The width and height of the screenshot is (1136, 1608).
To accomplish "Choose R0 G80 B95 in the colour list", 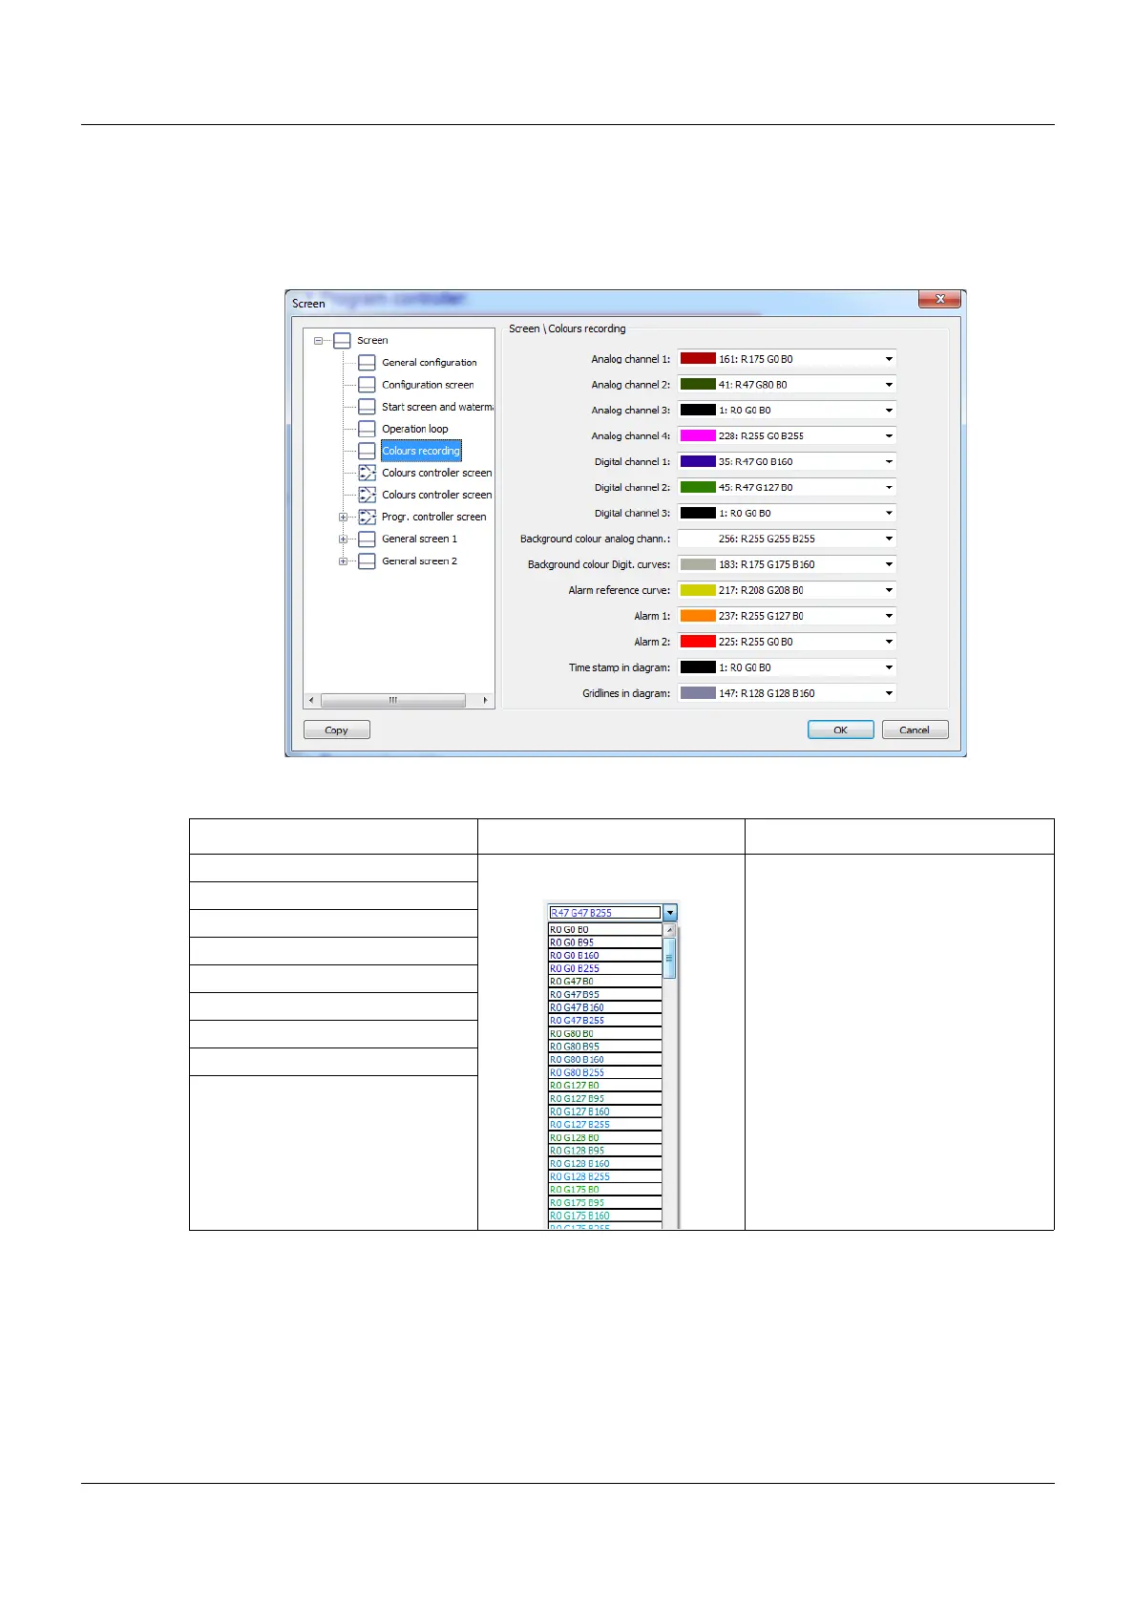I will [605, 1047].
